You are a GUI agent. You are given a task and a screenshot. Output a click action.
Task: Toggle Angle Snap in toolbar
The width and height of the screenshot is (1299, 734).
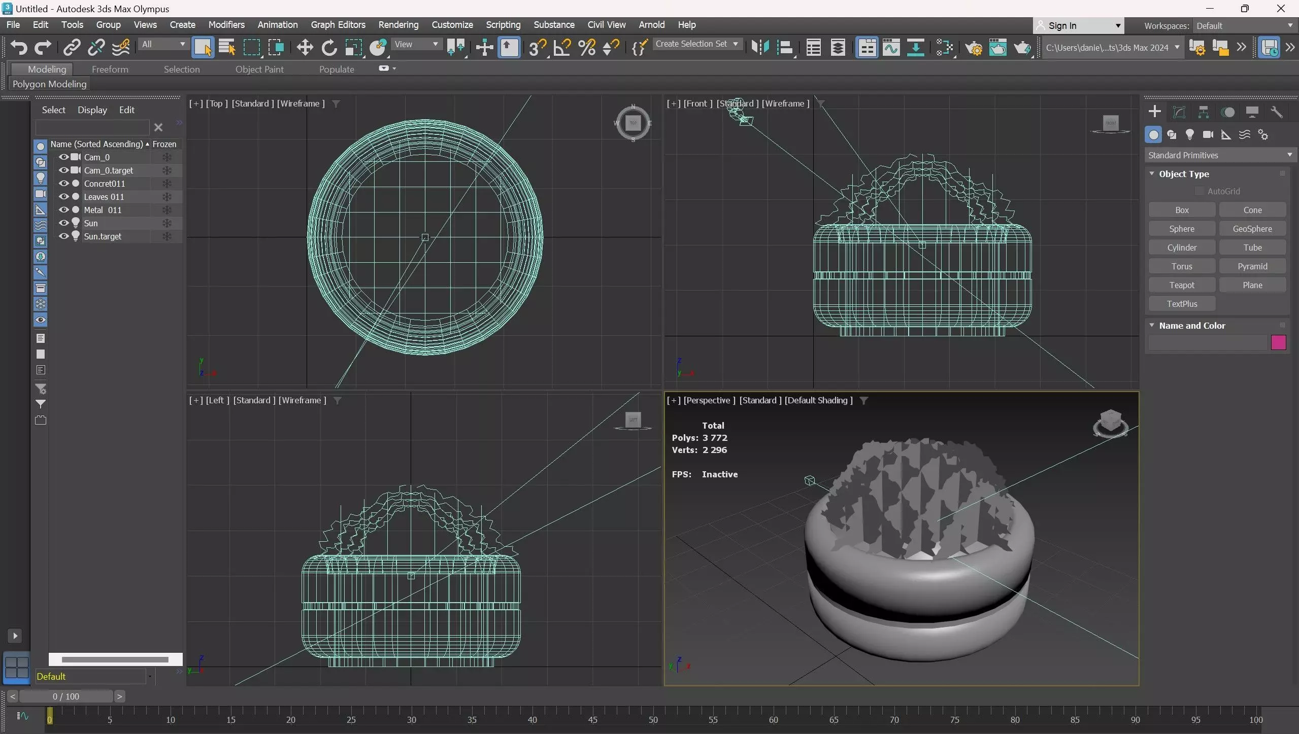(x=562, y=48)
